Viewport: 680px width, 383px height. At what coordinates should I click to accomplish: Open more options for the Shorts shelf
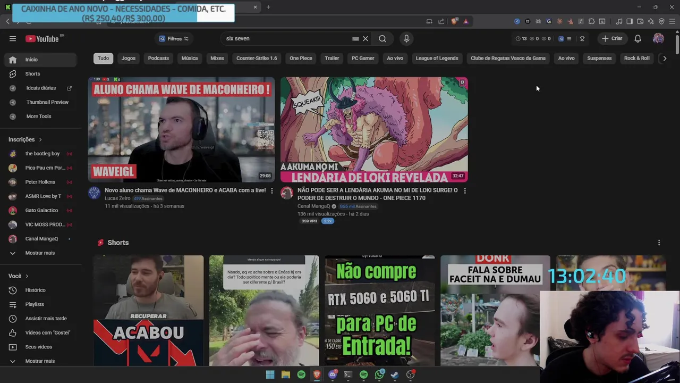tap(659, 243)
